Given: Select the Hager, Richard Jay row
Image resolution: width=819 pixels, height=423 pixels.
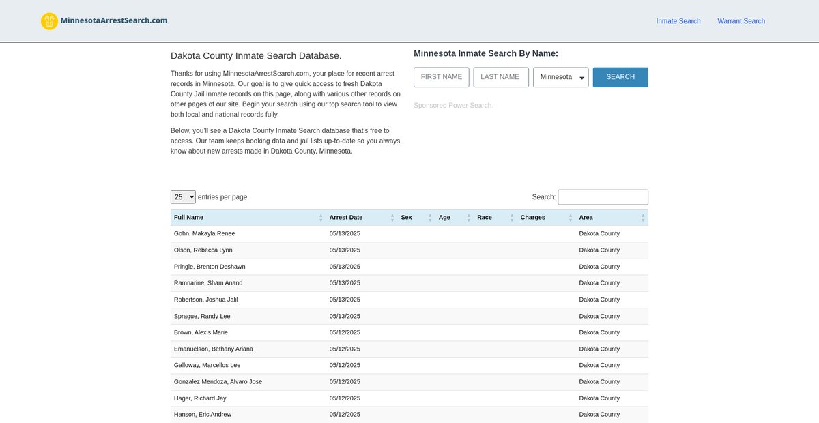Looking at the screenshot, I should [x=200, y=398].
